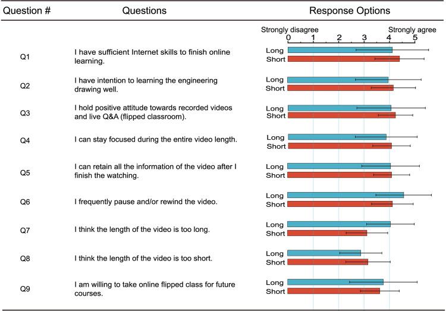Click the "Strongly disagree" scale label

pos(290,29)
